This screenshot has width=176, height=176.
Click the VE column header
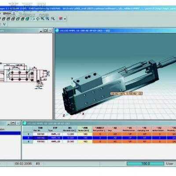[x=129, y=129]
